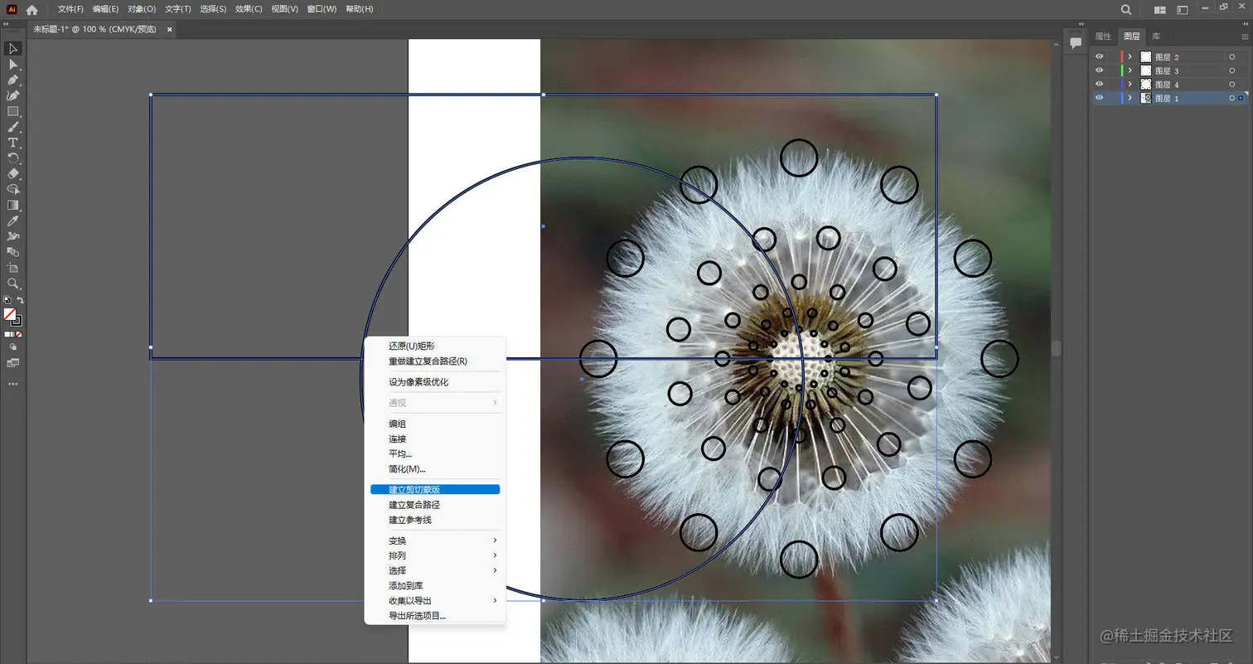Swap fill and stroke colors
This screenshot has width=1253, height=664.
pyautogui.click(x=21, y=300)
